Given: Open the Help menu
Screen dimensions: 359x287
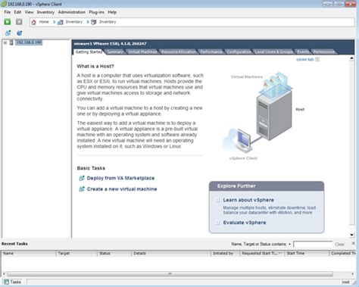Looking at the screenshot, I should click(x=112, y=12).
